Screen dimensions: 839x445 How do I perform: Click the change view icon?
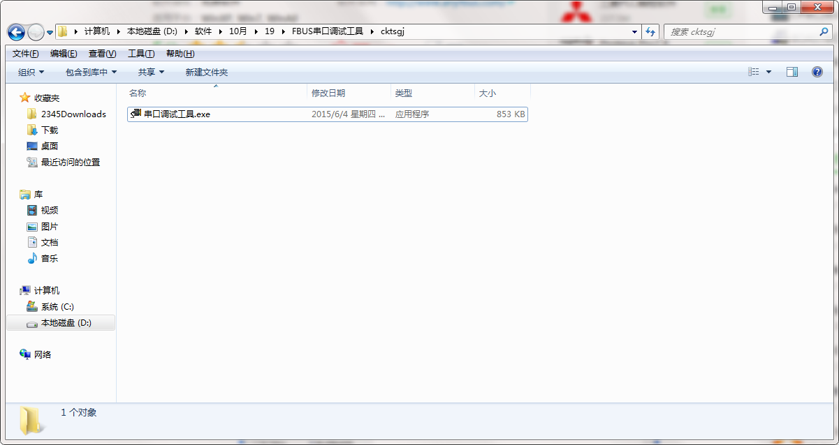click(753, 72)
